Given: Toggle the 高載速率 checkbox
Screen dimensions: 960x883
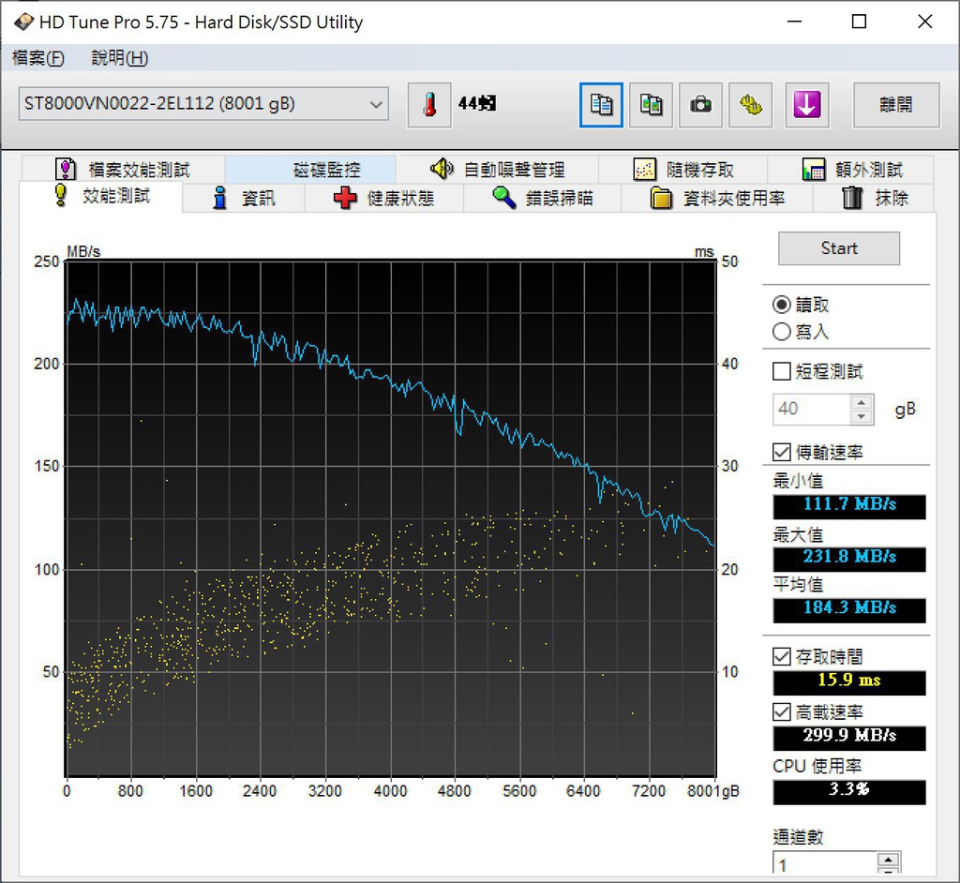Looking at the screenshot, I should pos(781,711).
